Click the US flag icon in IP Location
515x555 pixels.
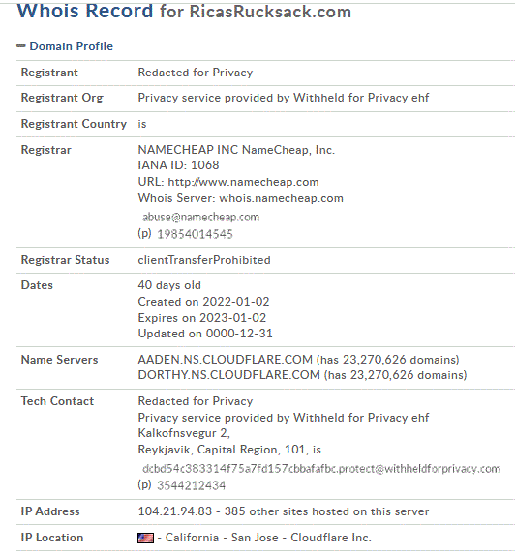[x=145, y=538]
